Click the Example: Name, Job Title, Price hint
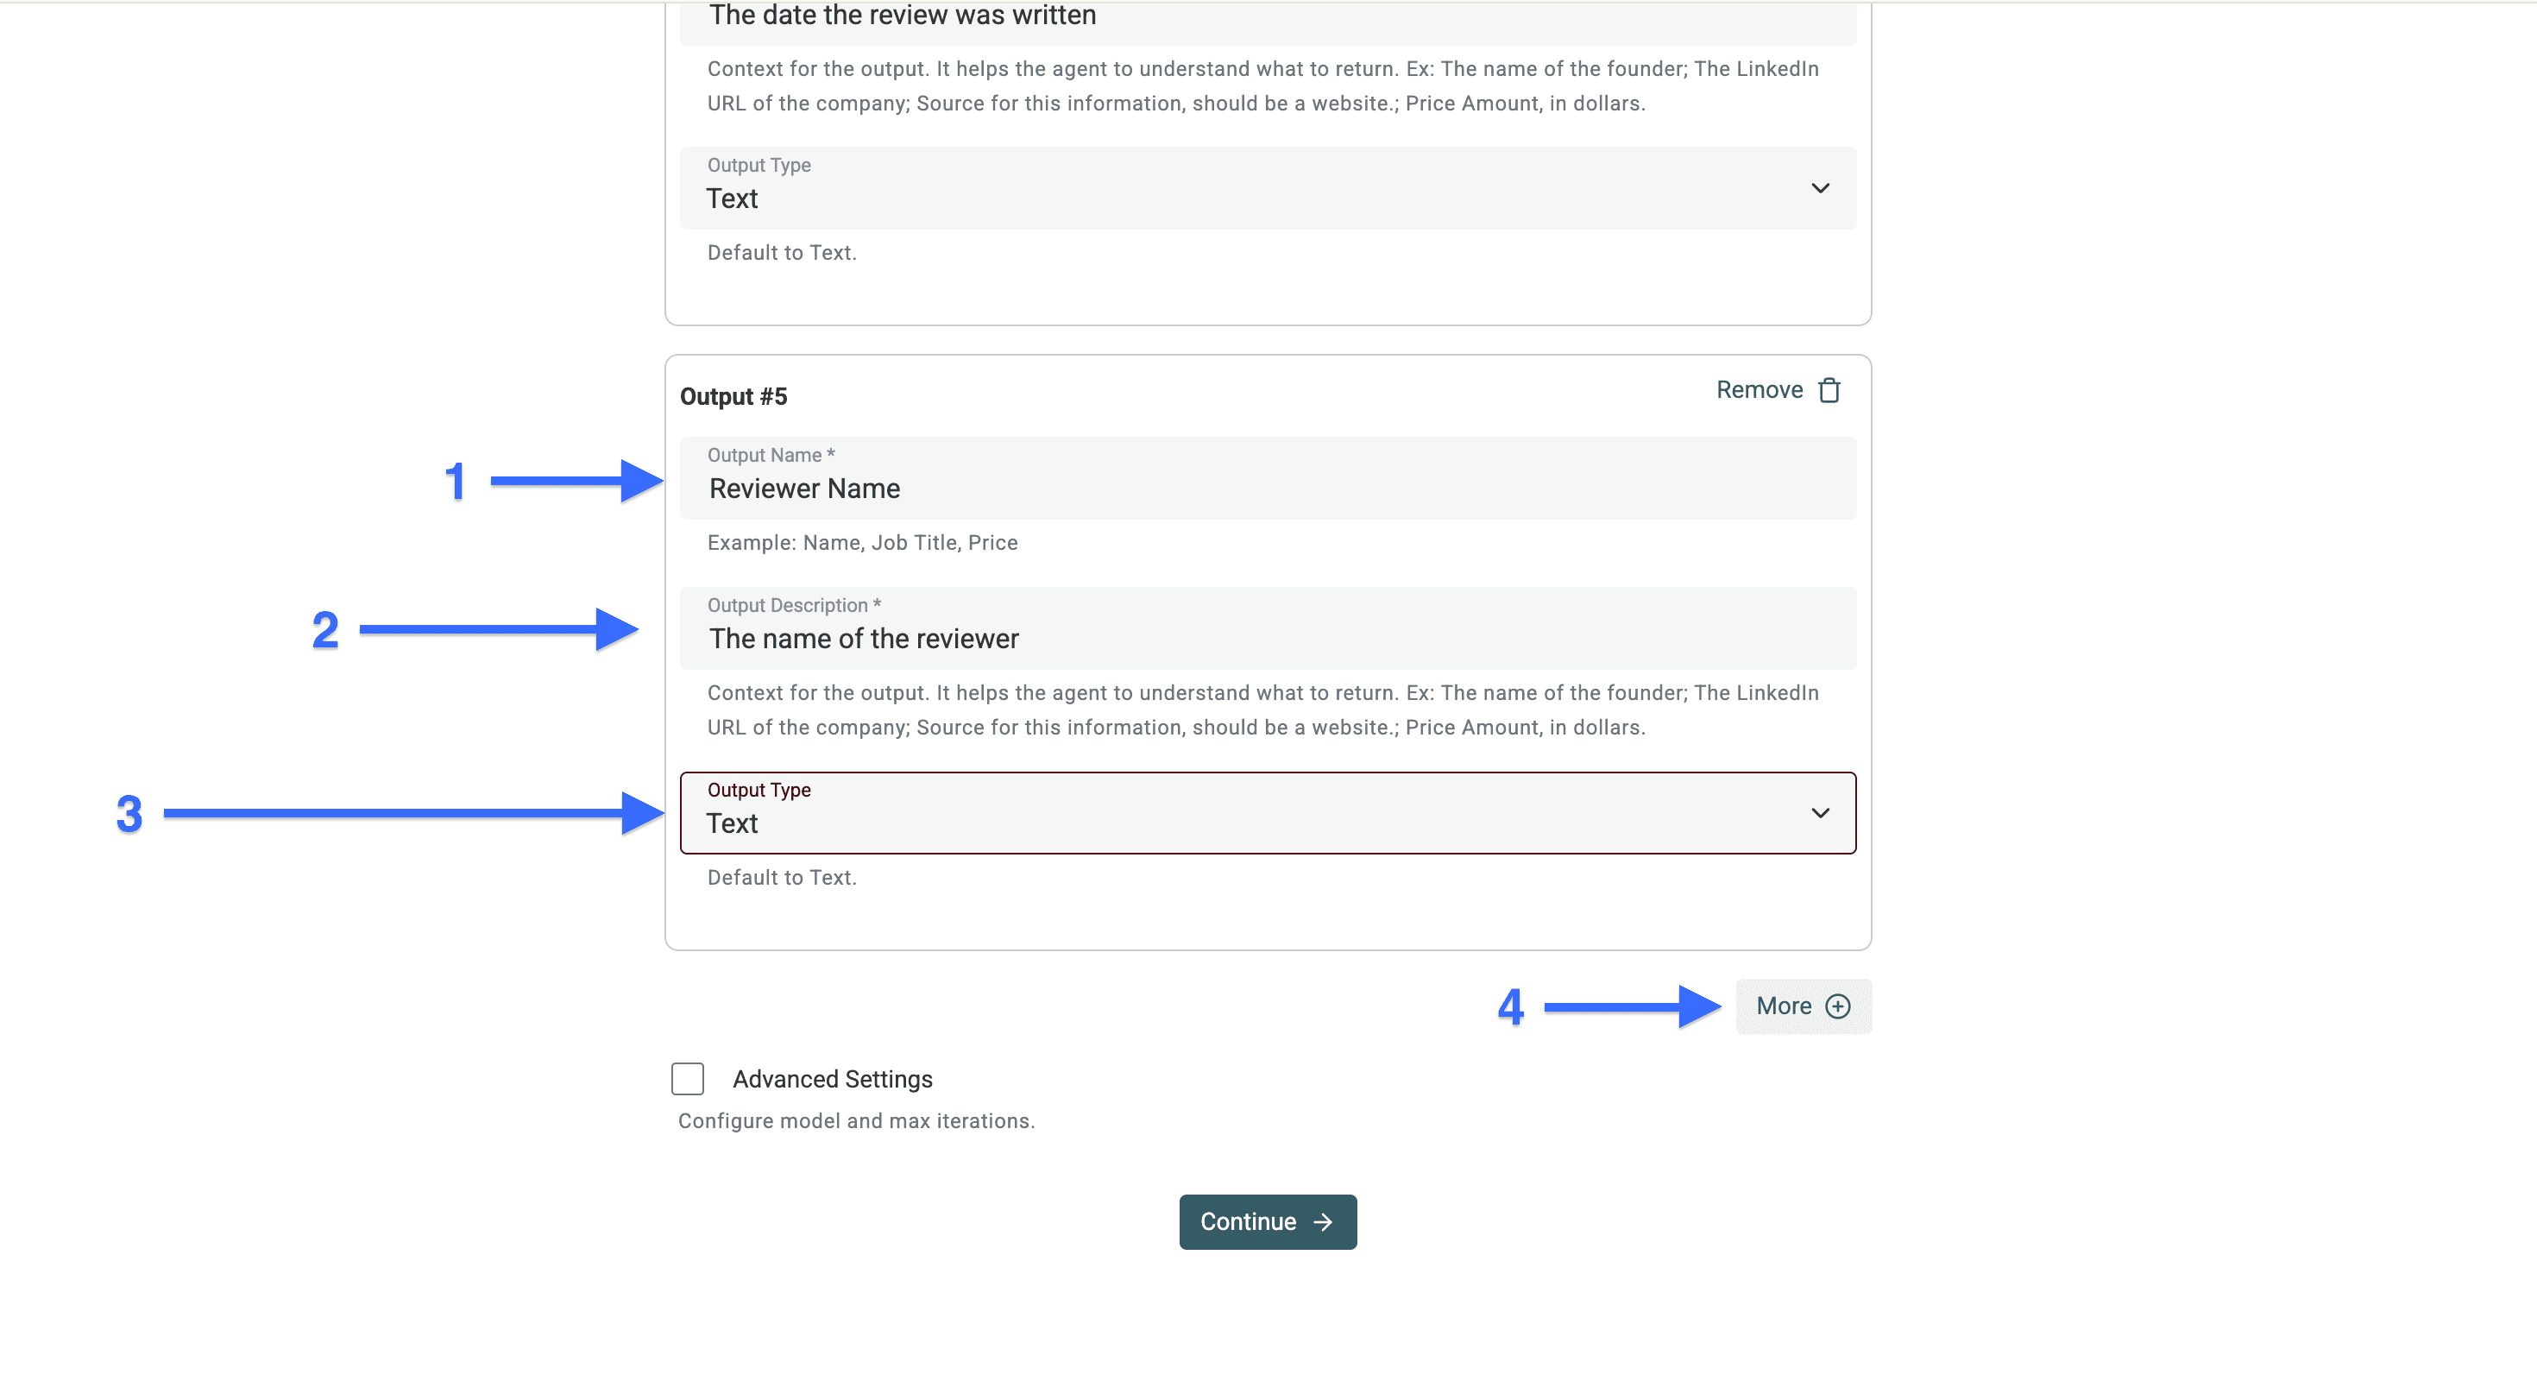 tap(862, 542)
